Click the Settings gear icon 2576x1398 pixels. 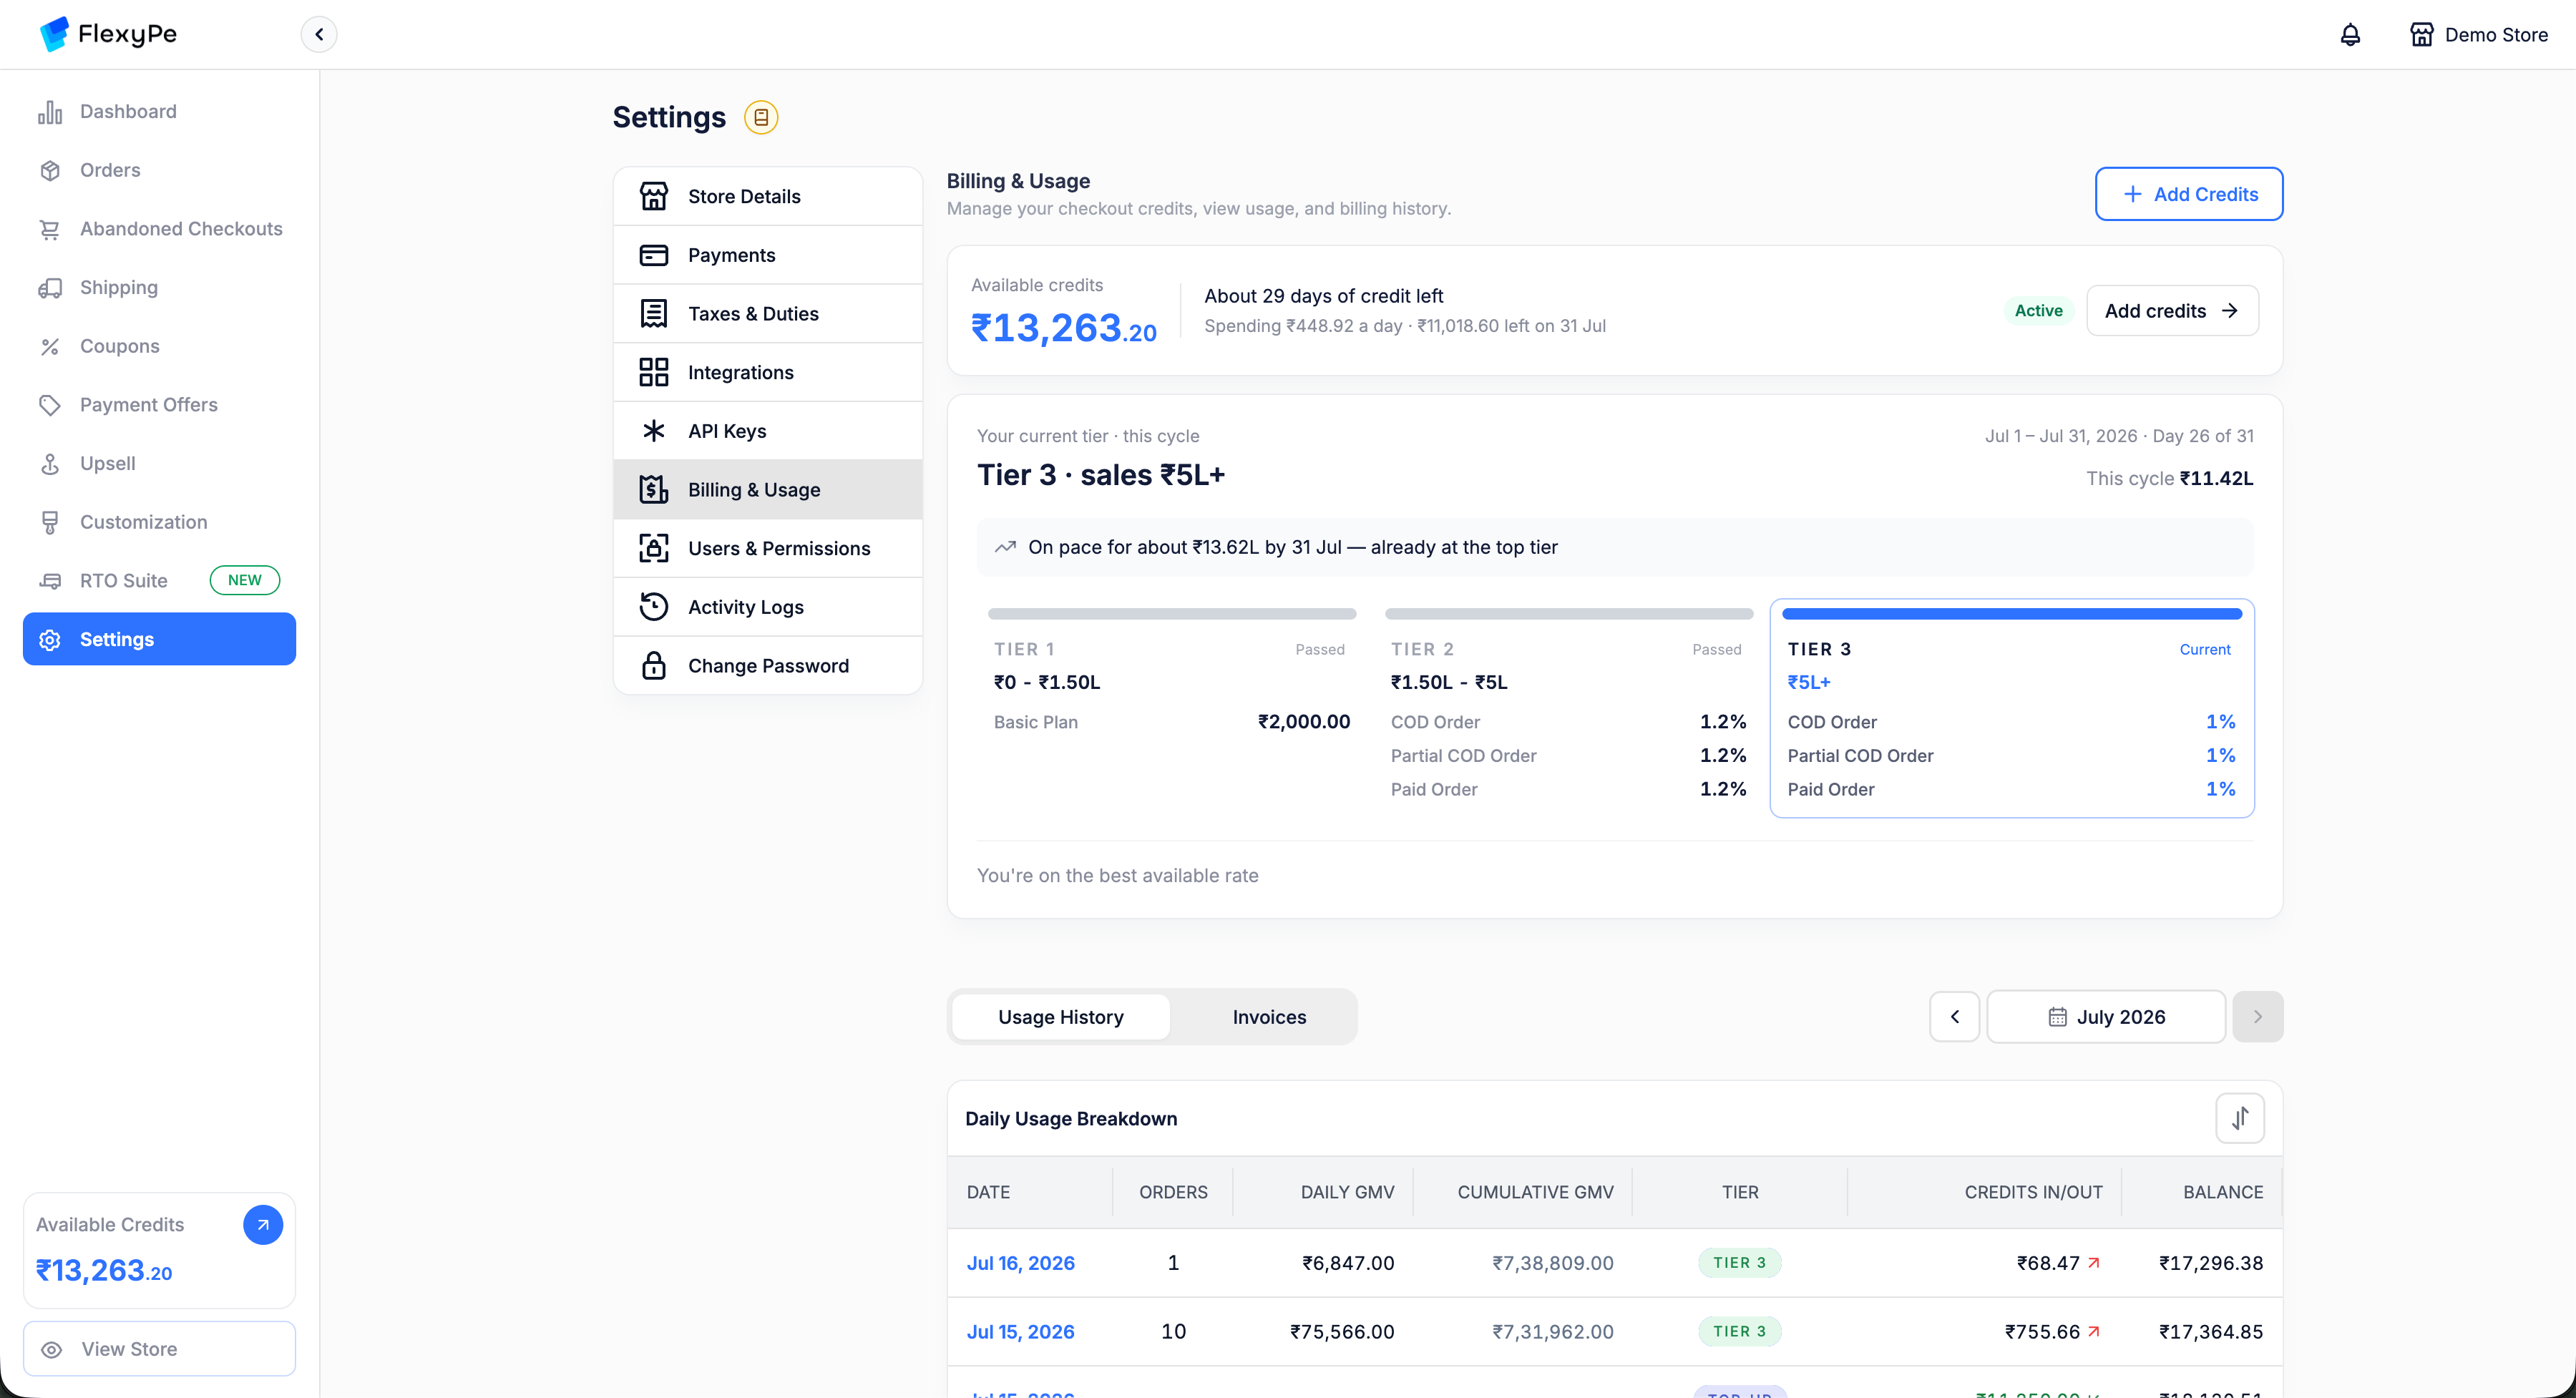pos(50,640)
